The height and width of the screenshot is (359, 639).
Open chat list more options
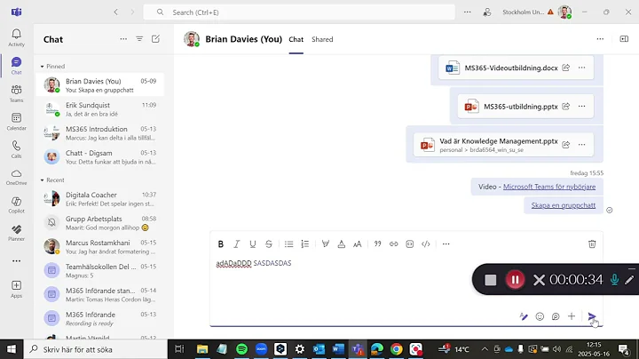123,39
